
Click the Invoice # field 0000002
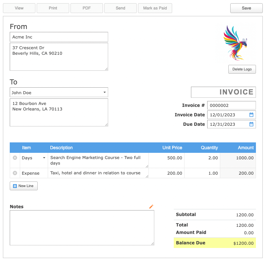coord(231,105)
